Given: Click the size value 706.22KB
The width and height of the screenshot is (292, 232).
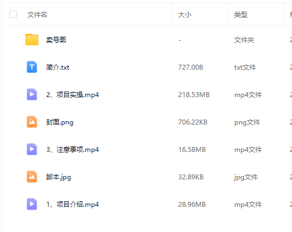Looking at the screenshot, I should (193, 122).
